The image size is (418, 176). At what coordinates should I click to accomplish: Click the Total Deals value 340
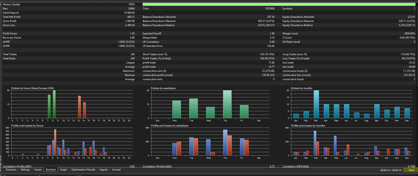tap(132, 59)
